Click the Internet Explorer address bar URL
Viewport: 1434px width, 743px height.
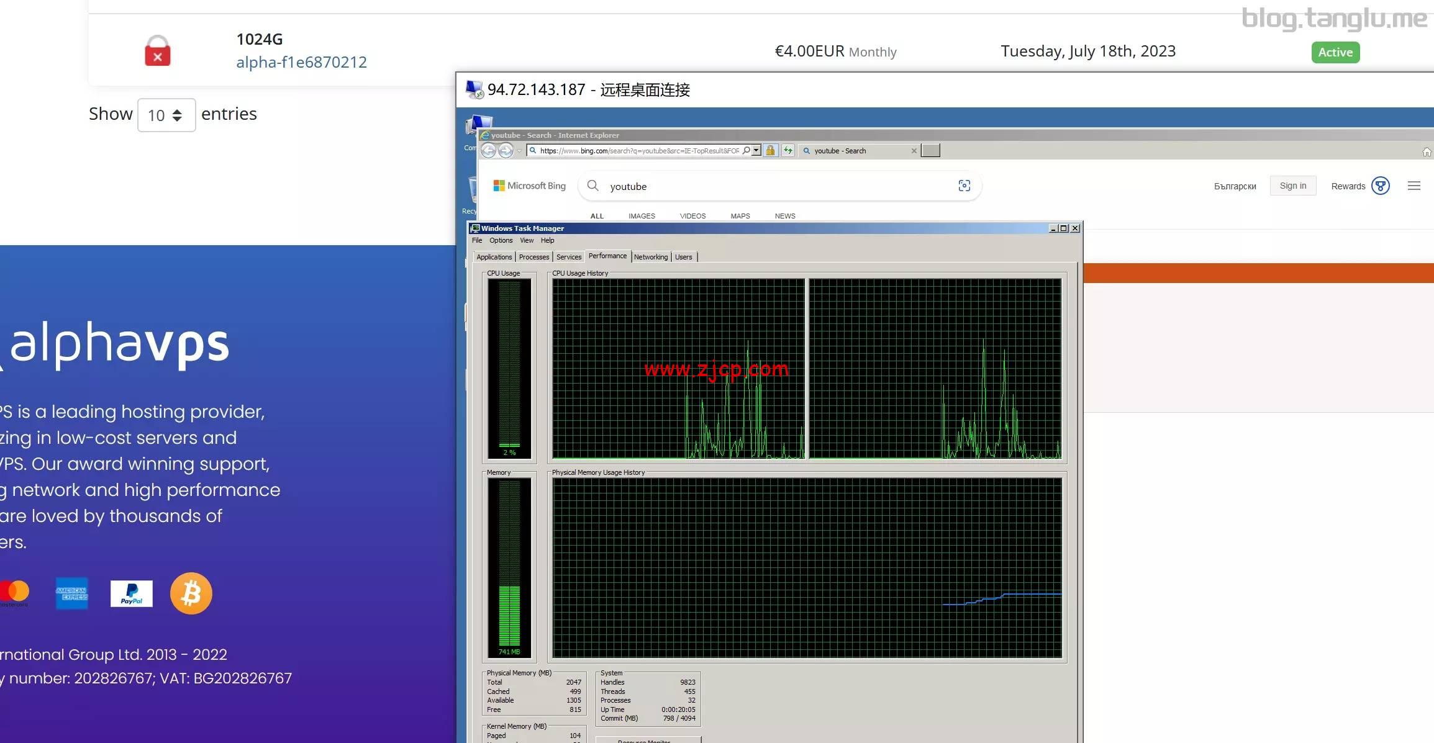coord(639,151)
